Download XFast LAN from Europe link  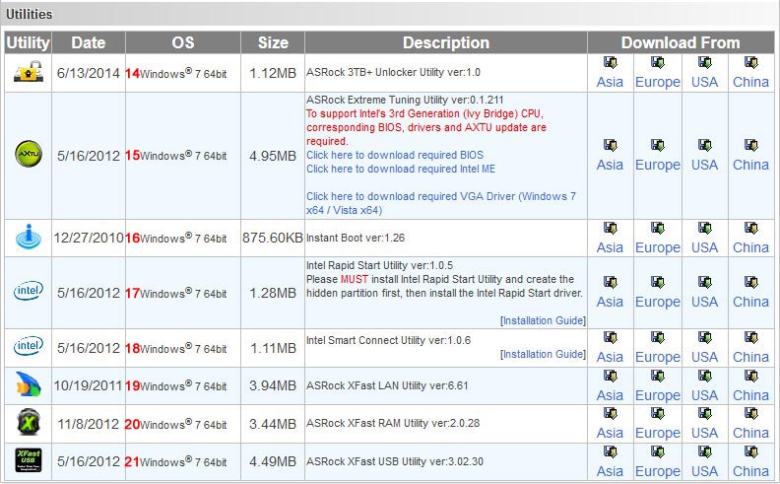(x=658, y=395)
